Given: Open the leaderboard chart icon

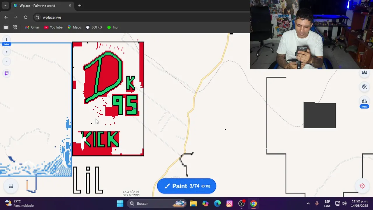Looking at the screenshot, I should coord(364,101).
